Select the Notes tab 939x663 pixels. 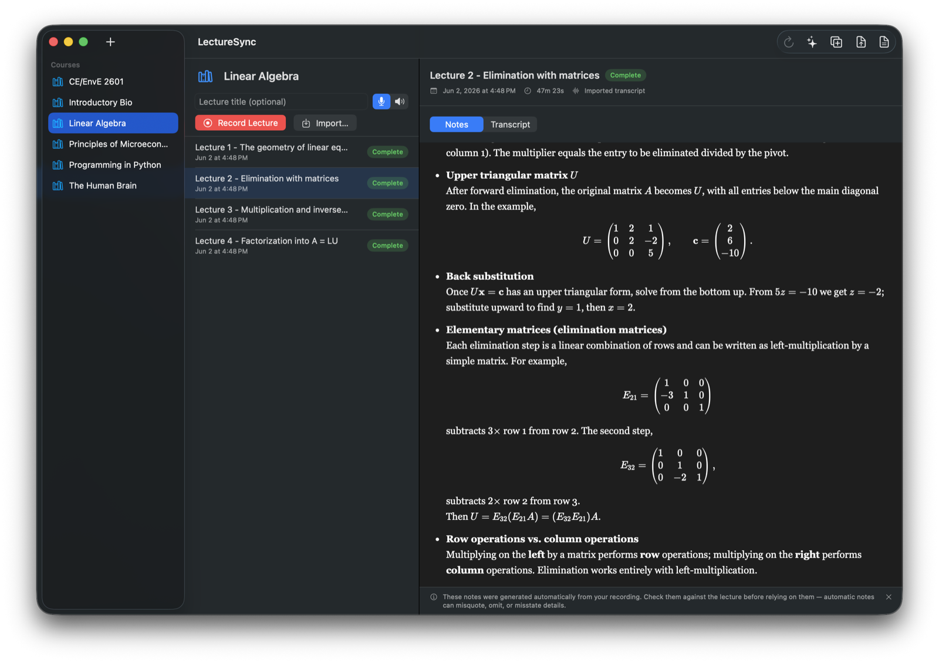457,124
